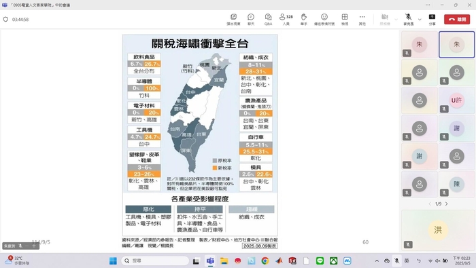
Task: Open the Xbox app from the taskbar
Action: [334, 261]
